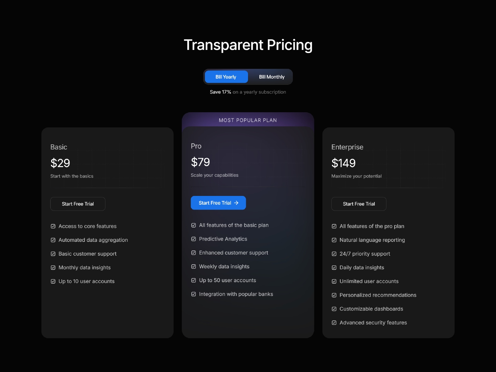Click the Most Popular Plan banner
496x372 pixels.
(248, 120)
